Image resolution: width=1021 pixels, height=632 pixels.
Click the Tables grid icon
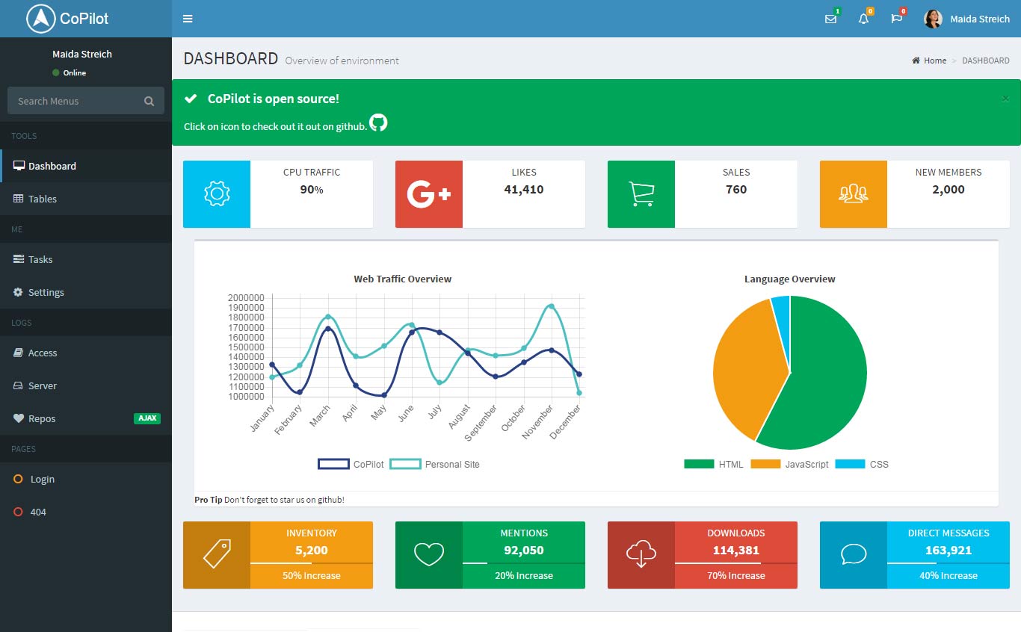click(x=19, y=199)
